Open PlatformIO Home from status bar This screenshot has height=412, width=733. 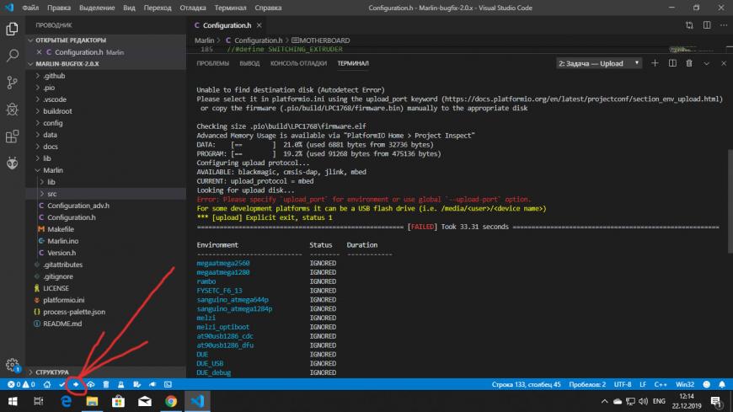(47, 384)
